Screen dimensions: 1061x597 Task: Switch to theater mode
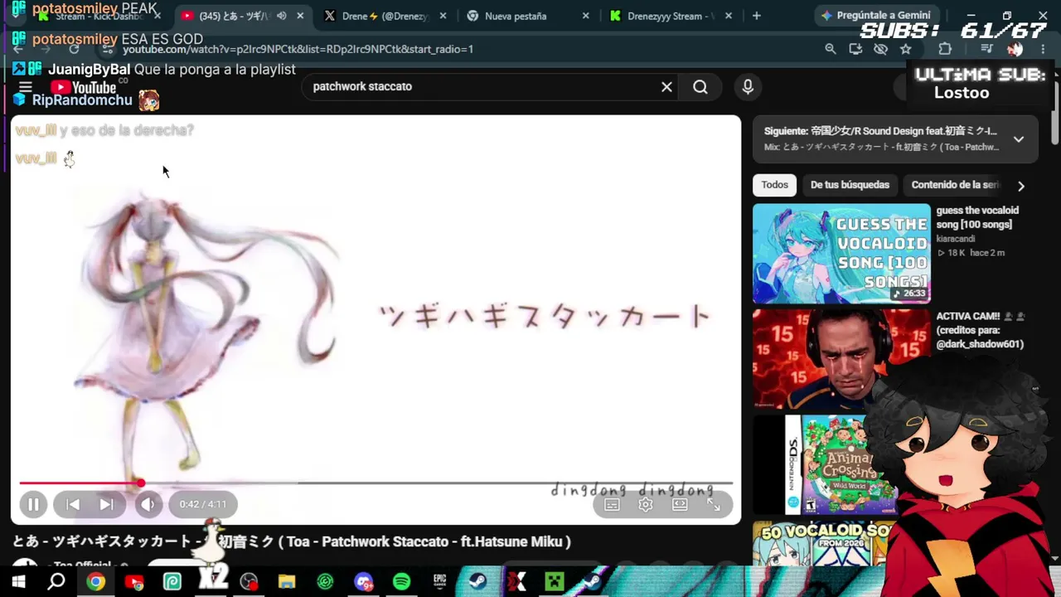(680, 505)
